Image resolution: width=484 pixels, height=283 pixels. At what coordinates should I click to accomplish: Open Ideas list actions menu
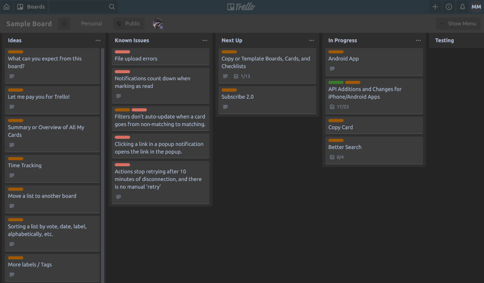[98, 41]
